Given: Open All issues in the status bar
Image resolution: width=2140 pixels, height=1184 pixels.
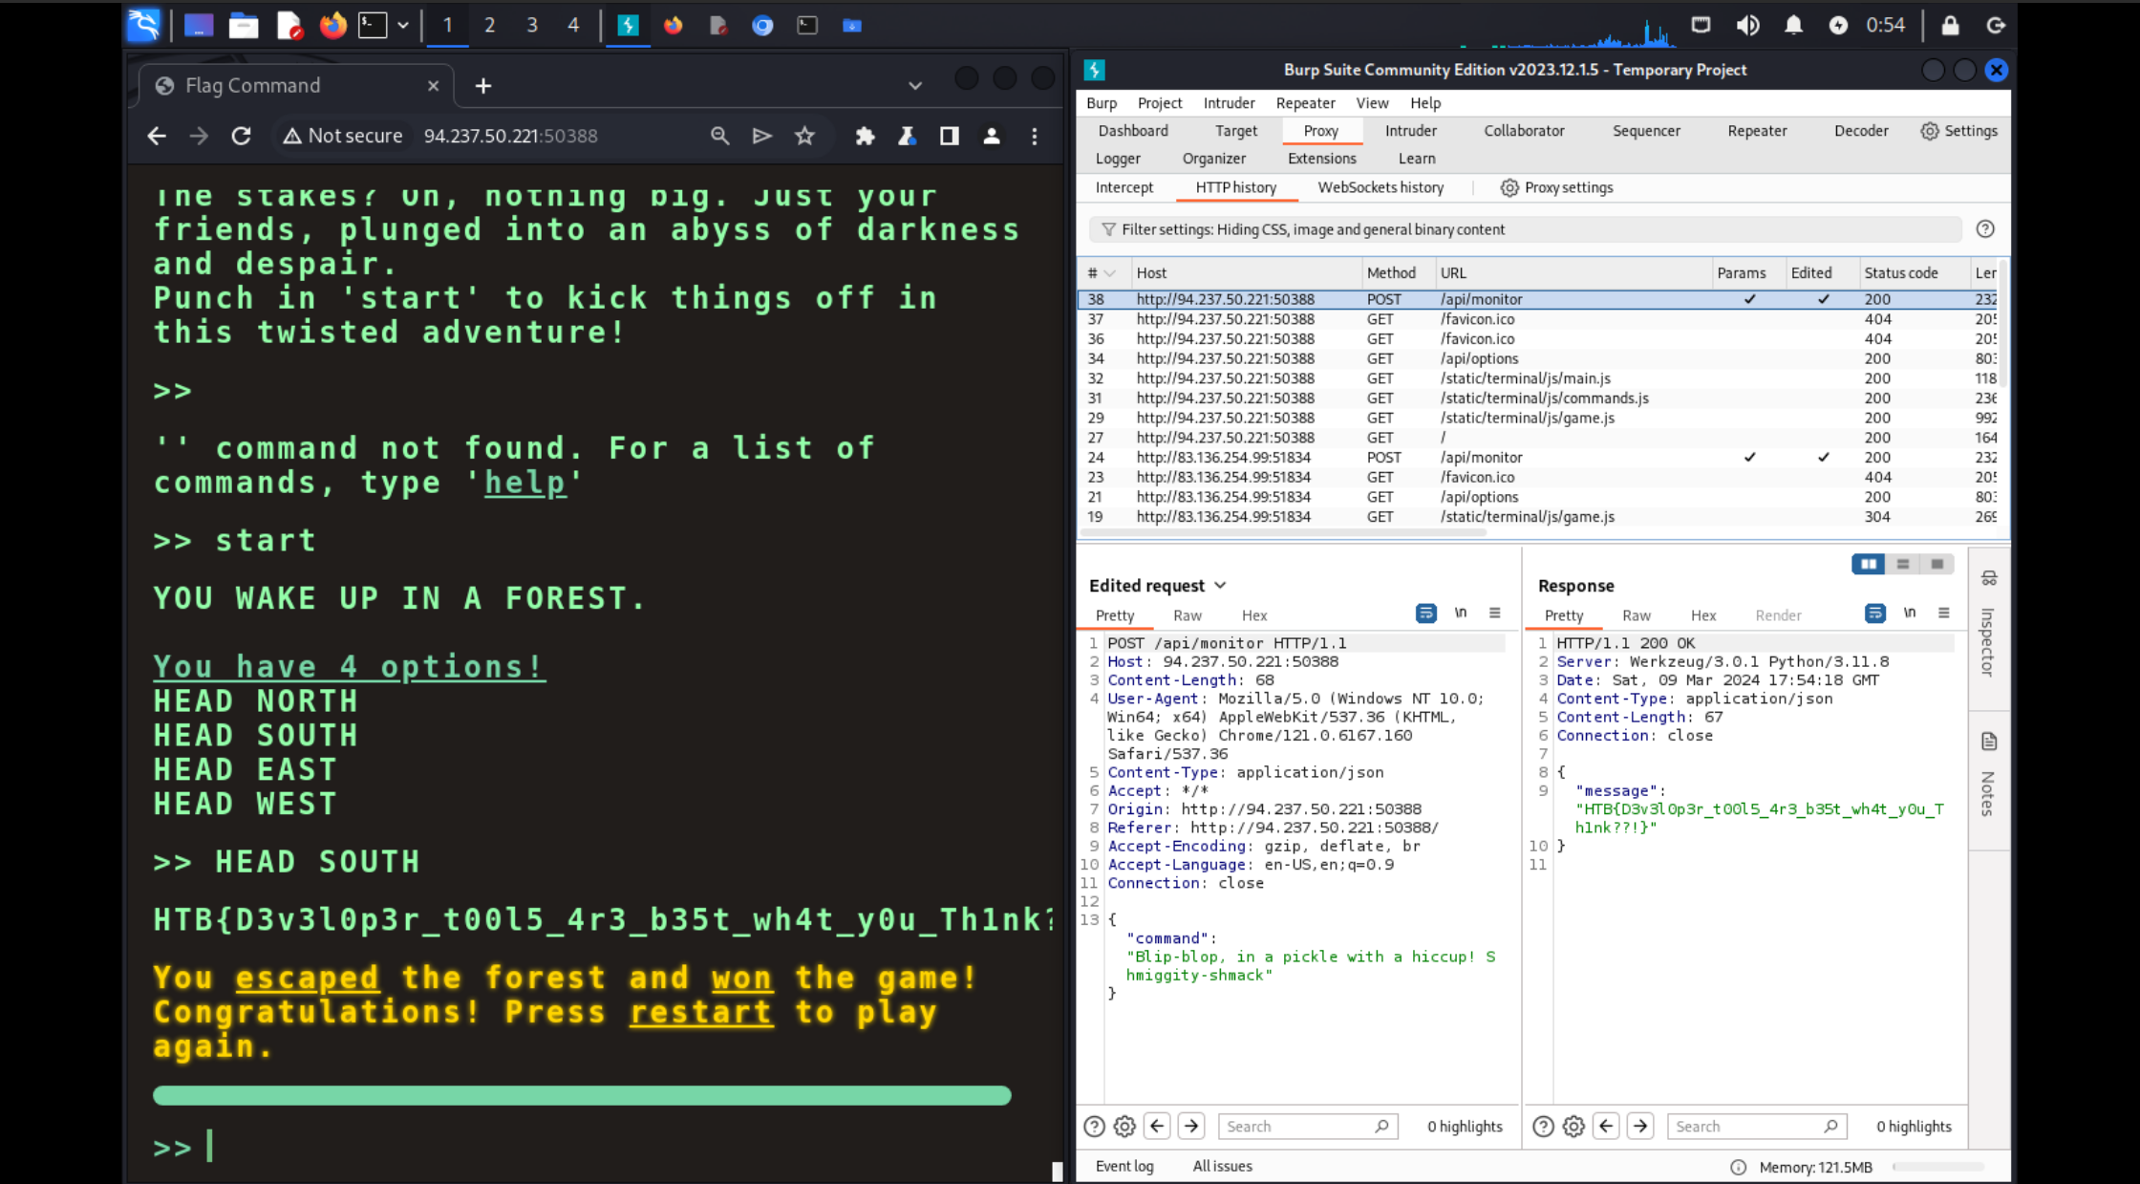Looking at the screenshot, I should (x=1222, y=1166).
